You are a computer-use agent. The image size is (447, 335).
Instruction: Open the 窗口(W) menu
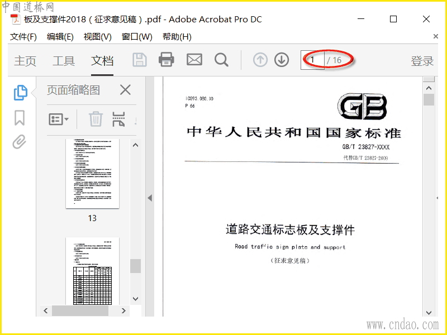[x=137, y=37]
